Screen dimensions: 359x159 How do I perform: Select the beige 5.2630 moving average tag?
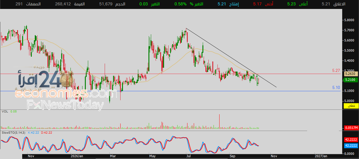[x=351, y=74]
